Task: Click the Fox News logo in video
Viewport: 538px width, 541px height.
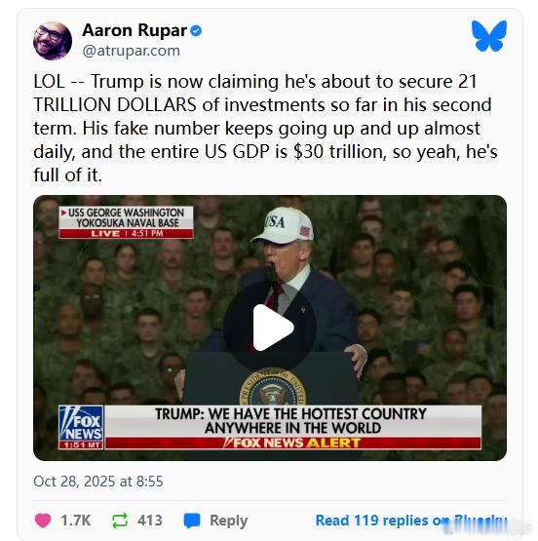Action: (x=82, y=427)
